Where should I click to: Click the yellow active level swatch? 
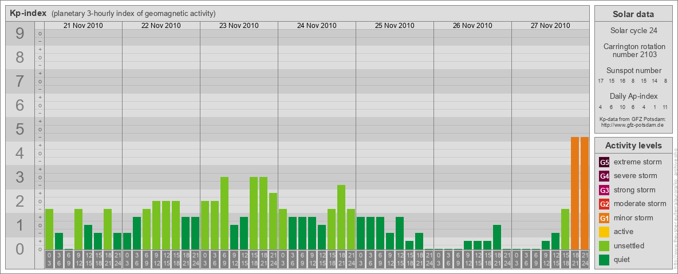pos(604,232)
